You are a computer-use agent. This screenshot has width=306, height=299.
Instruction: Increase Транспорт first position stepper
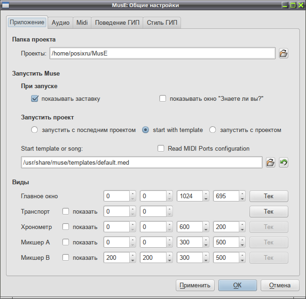tap(132, 209)
